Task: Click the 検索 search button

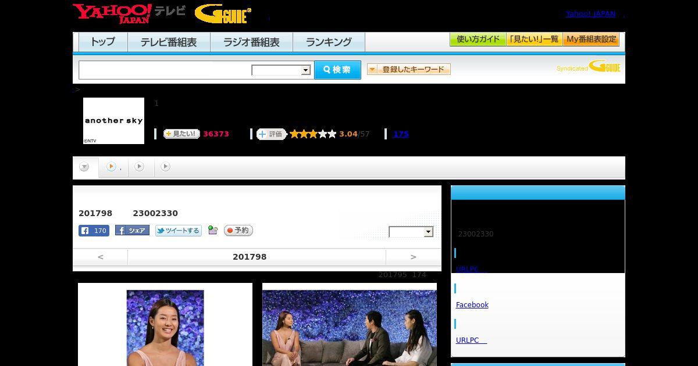Action: coord(337,70)
